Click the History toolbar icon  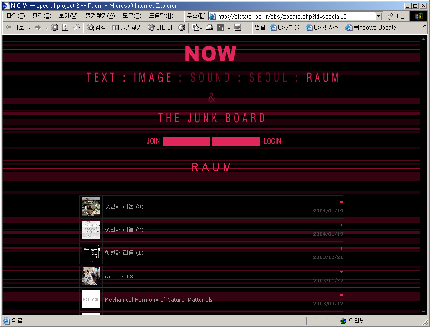click(x=182, y=27)
